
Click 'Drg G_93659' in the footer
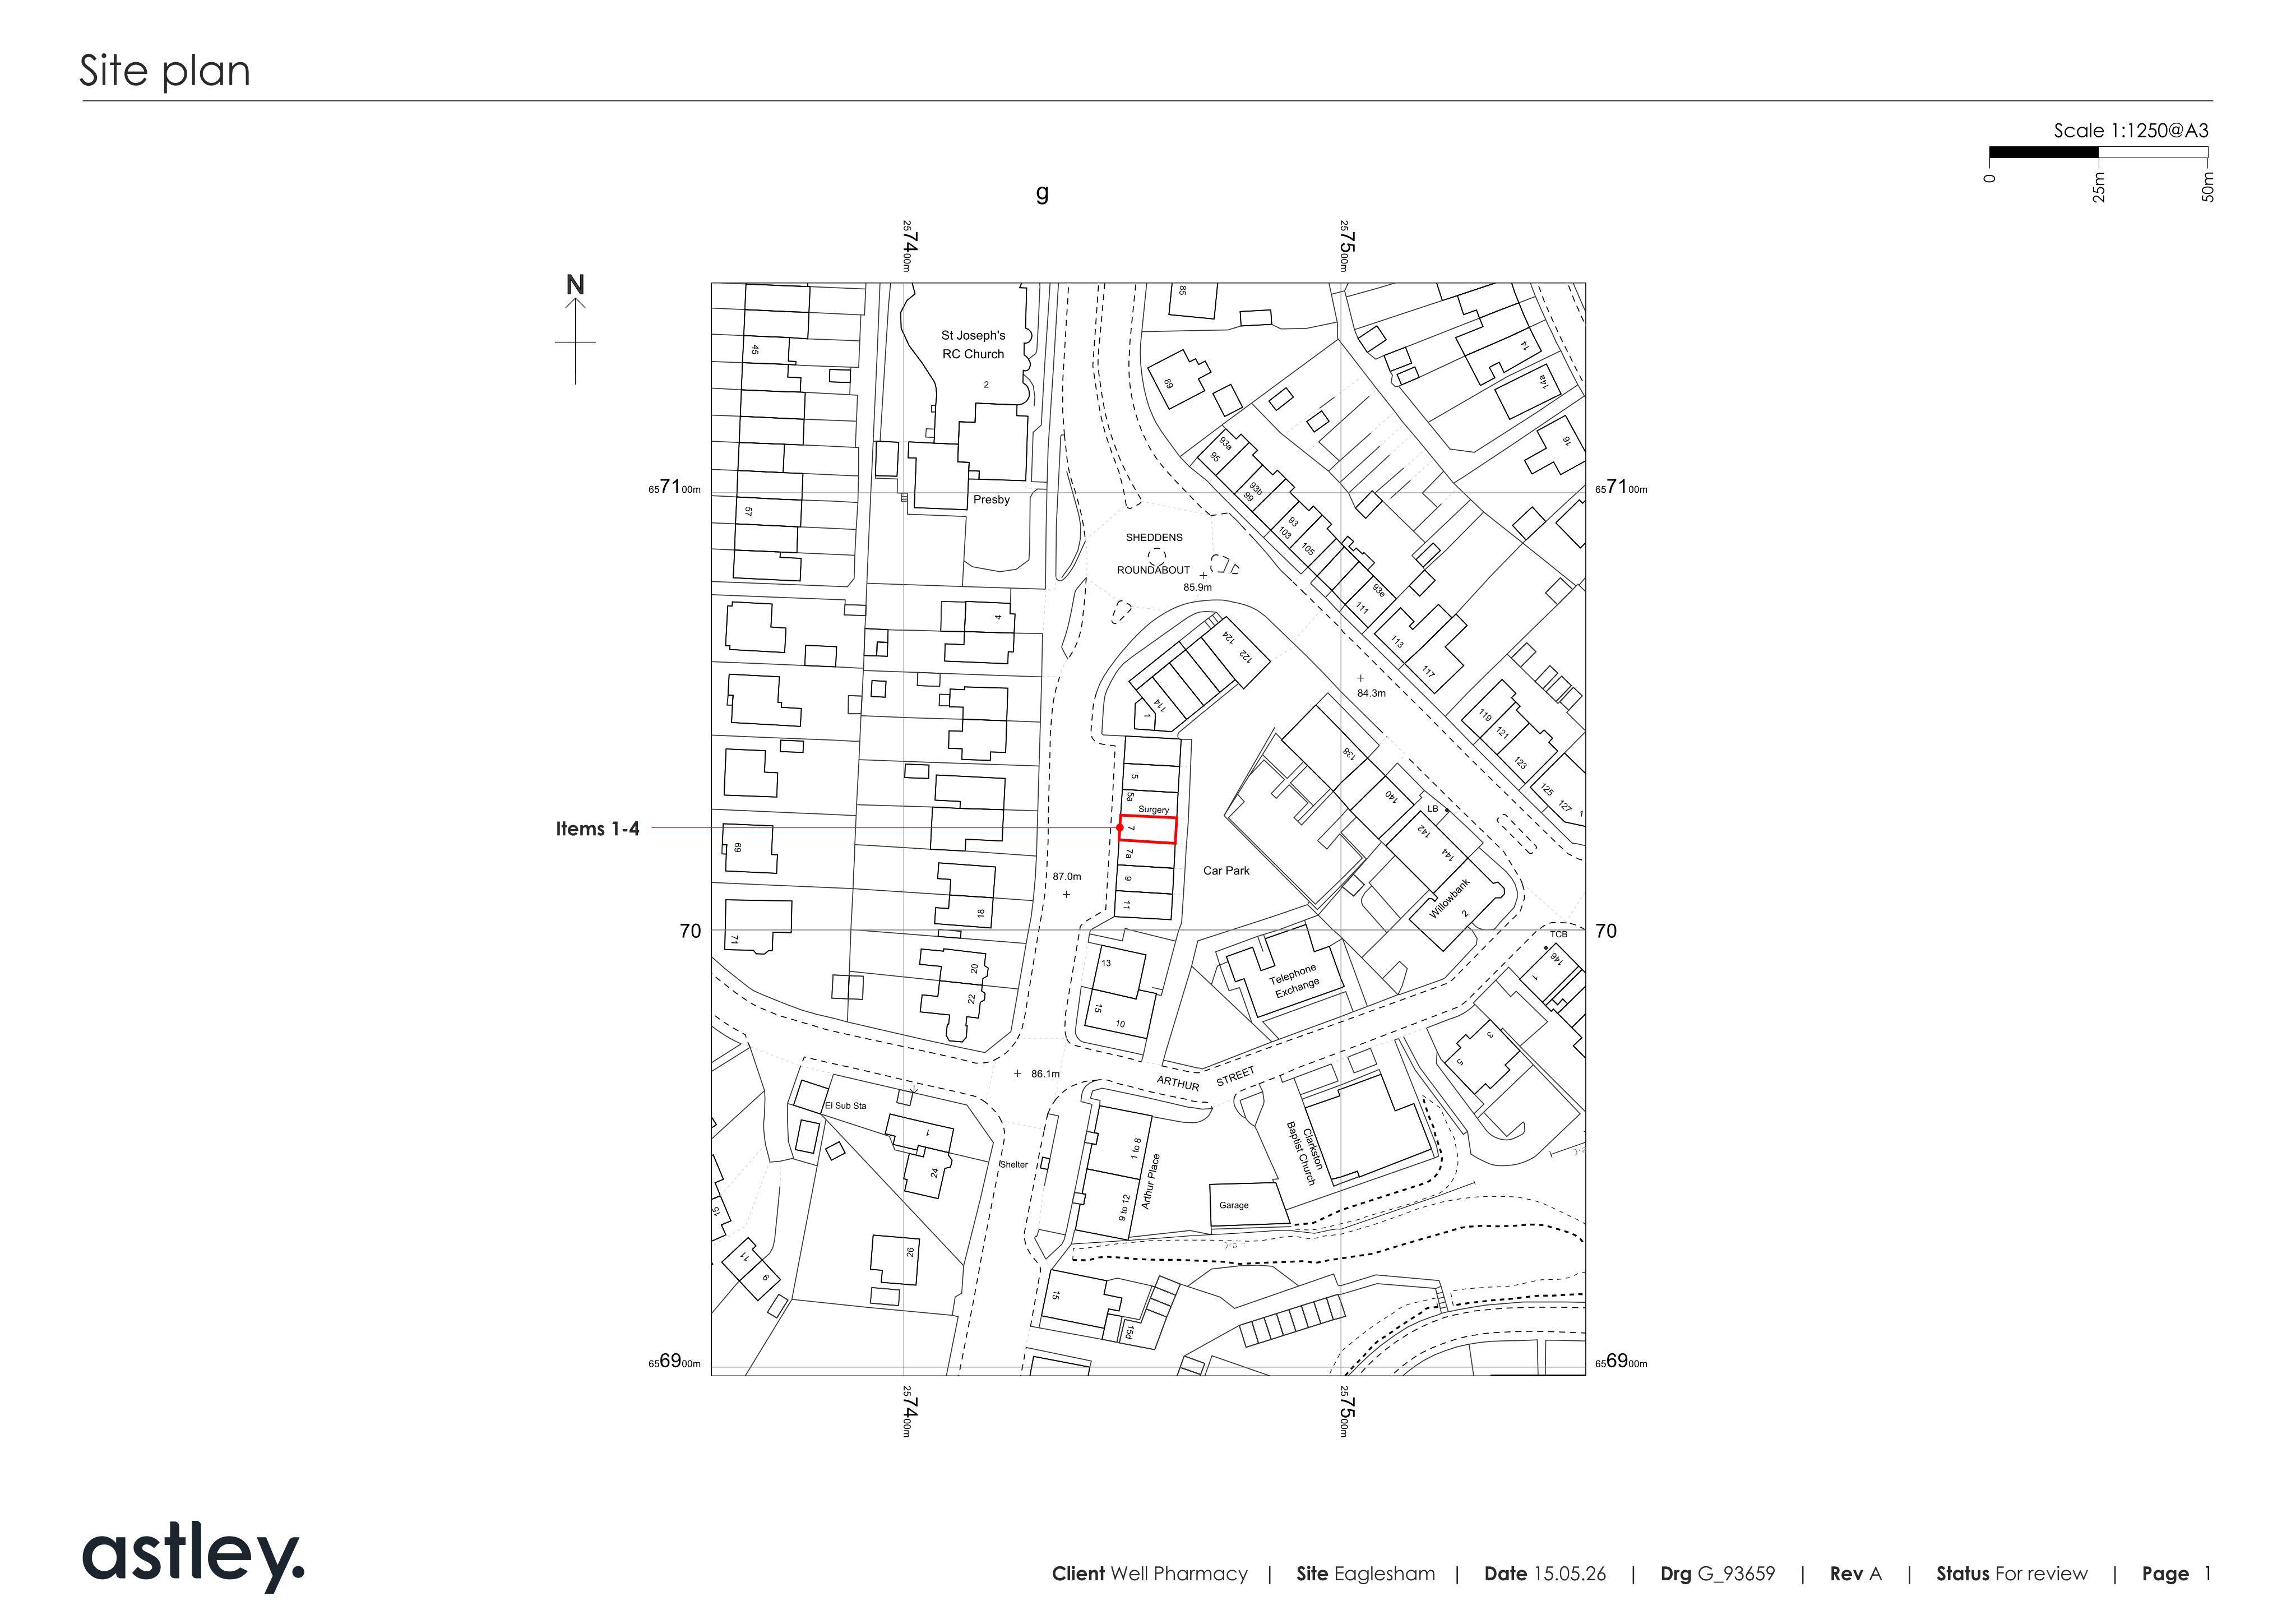coord(1718,1574)
